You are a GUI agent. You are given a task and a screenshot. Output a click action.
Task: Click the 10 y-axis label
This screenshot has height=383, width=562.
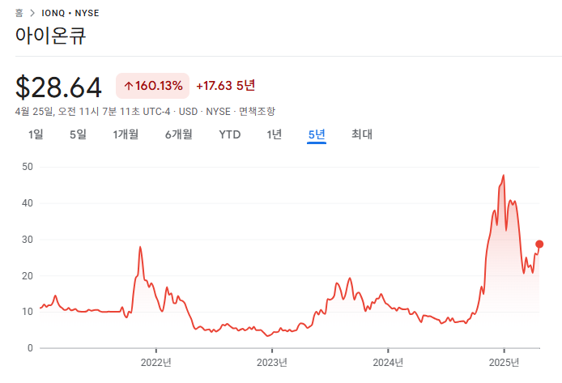coord(28,312)
